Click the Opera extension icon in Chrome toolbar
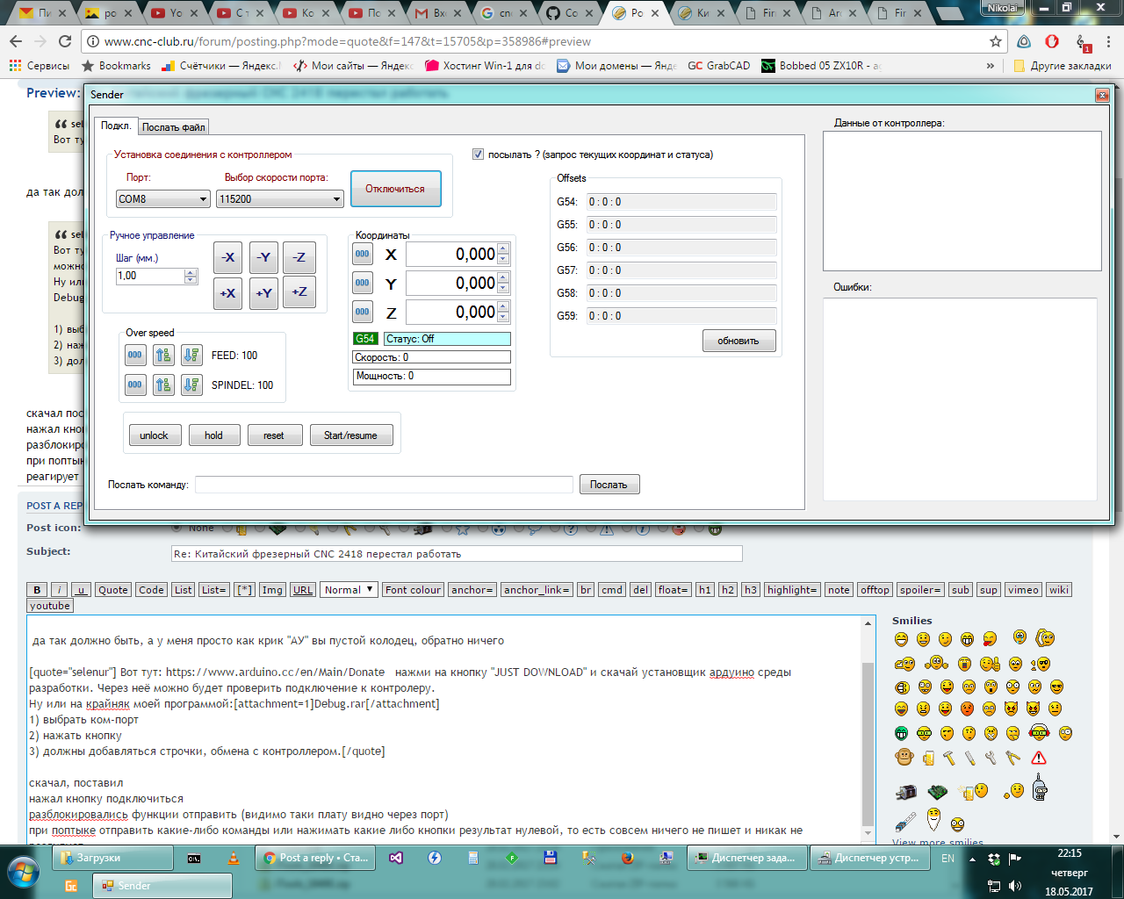This screenshot has width=1124, height=899. click(x=1052, y=41)
